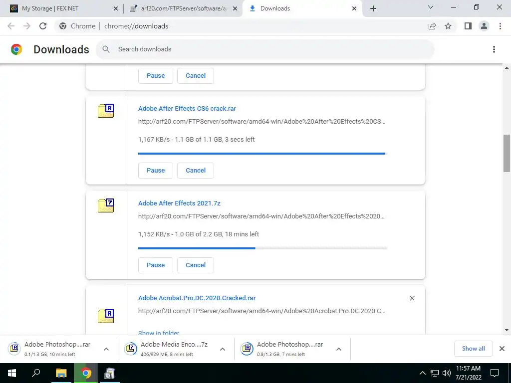The height and width of the screenshot is (383, 511).
Task: Open the Adobe After Effects 2021.7z link
Action: click(179, 203)
